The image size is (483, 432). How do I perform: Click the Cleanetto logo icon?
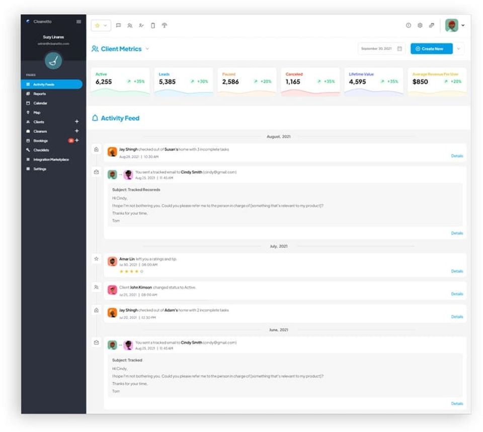pos(28,21)
